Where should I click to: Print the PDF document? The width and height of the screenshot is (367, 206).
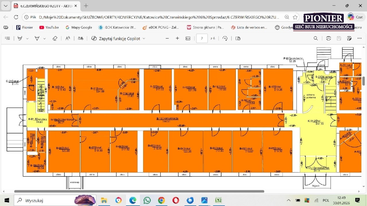[329, 38]
